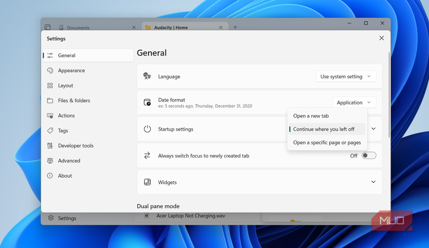The height and width of the screenshot is (248, 429).
Task: Pick Open a specific page or pages
Action: point(327,143)
